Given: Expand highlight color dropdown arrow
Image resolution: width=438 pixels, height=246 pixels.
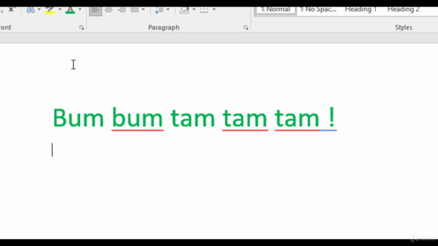Looking at the screenshot, I should click(60, 10).
